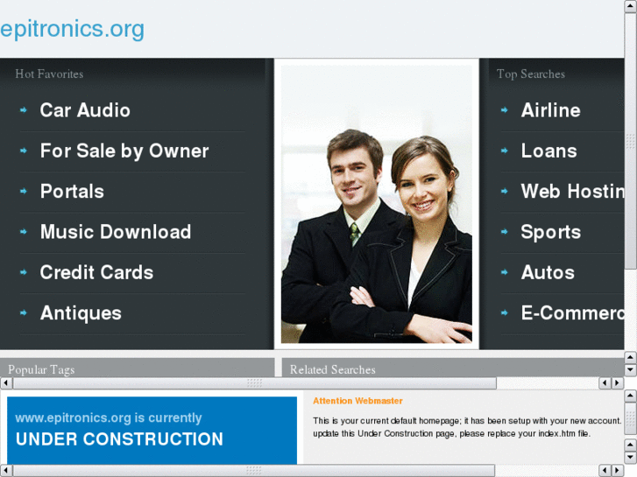Image resolution: width=637 pixels, height=477 pixels.
Task: Click the bottom horizontal scrollbar right-end left arrow
Action: pyautogui.click(x=605, y=471)
